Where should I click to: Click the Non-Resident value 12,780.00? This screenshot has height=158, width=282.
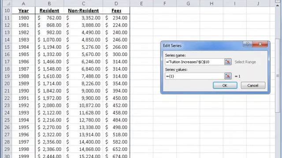point(83,120)
